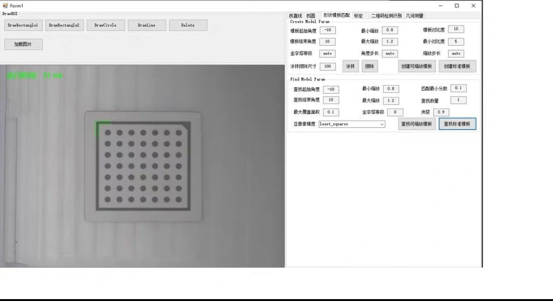Click the Create Model 最小缩放 field
The width and height of the screenshot is (553, 301).
(390, 30)
